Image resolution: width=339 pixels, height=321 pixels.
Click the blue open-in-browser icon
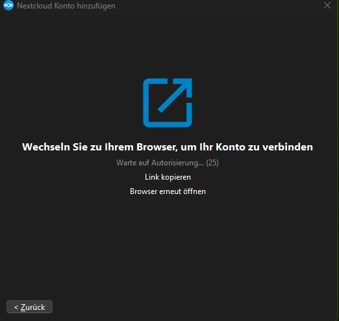[x=168, y=103]
